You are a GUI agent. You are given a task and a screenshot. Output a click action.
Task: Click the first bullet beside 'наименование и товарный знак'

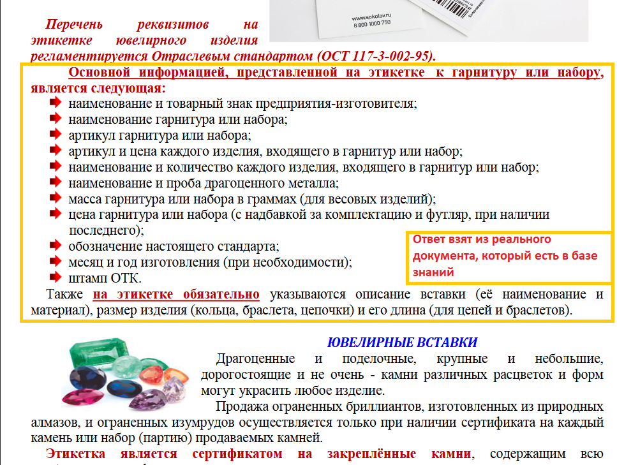[56, 103]
